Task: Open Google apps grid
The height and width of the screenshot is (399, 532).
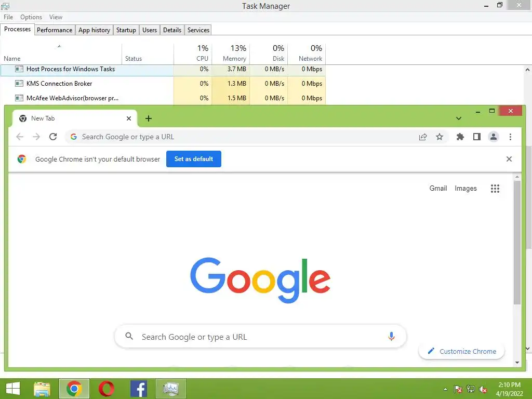Action: [x=495, y=188]
